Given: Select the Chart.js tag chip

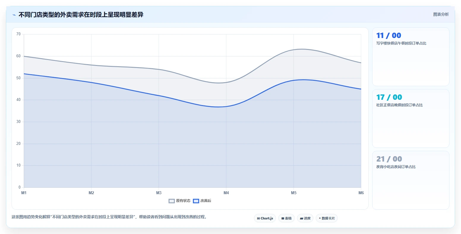Looking at the screenshot, I should tap(265, 218).
